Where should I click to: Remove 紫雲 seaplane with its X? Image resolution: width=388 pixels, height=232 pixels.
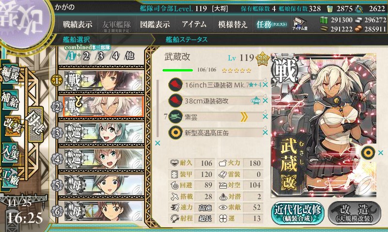click(265, 116)
